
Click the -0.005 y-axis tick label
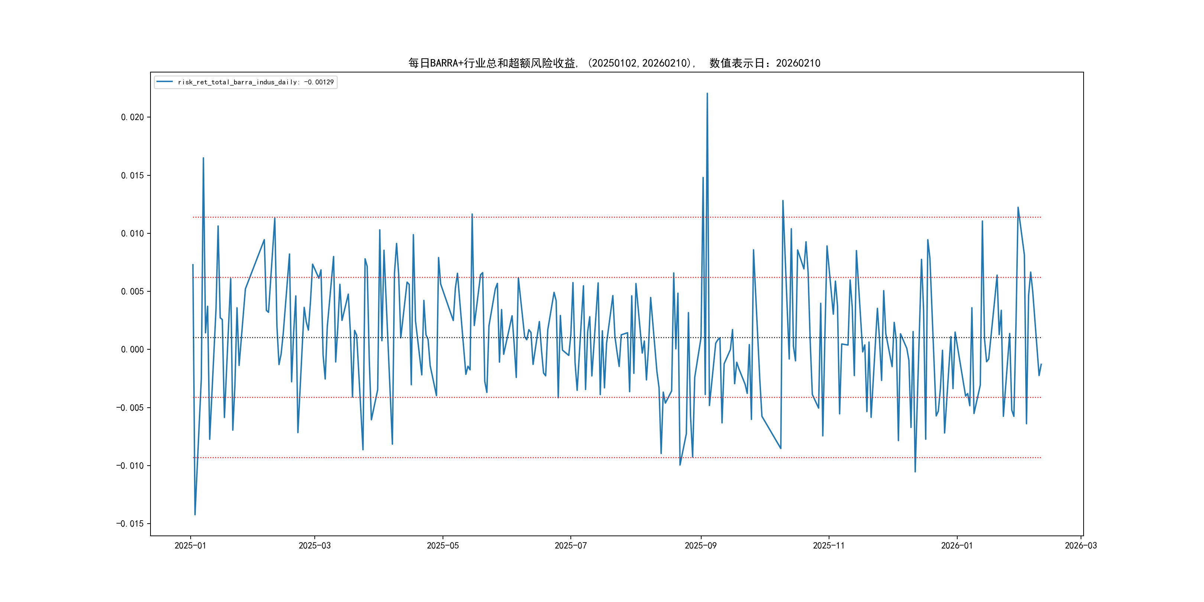click(x=130, y=408)
